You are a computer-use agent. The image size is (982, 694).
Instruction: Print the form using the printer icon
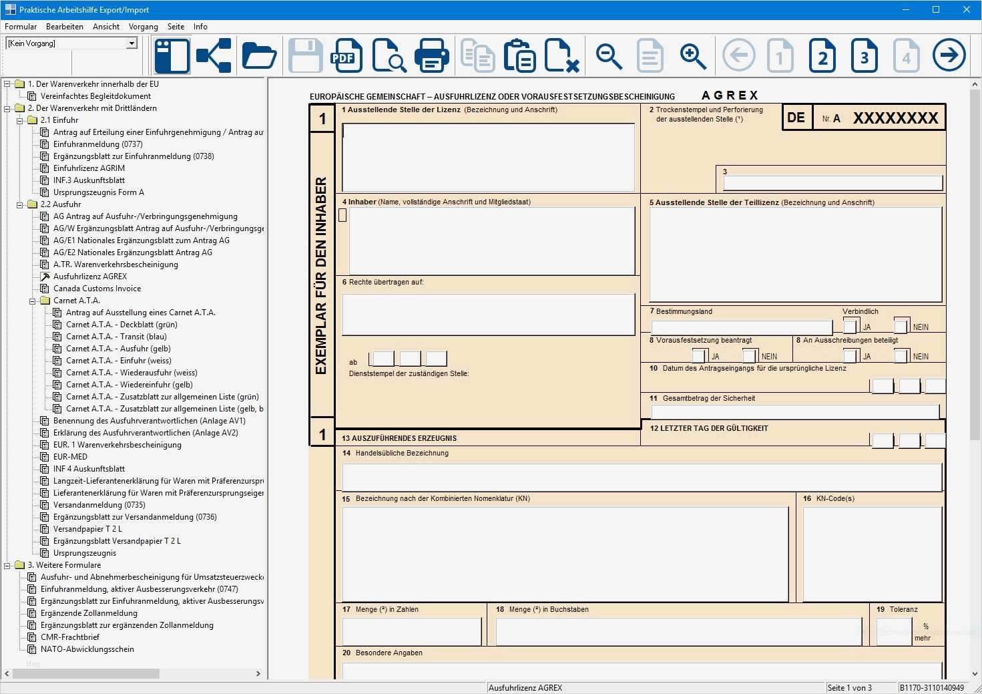(431, 55)
